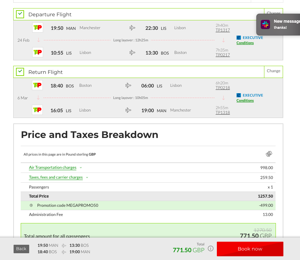Image resolution: width=300 pixels, height=260 pixels.
Task: Open Taxes, fees and carrier charges link
Action: pos(56,177)
